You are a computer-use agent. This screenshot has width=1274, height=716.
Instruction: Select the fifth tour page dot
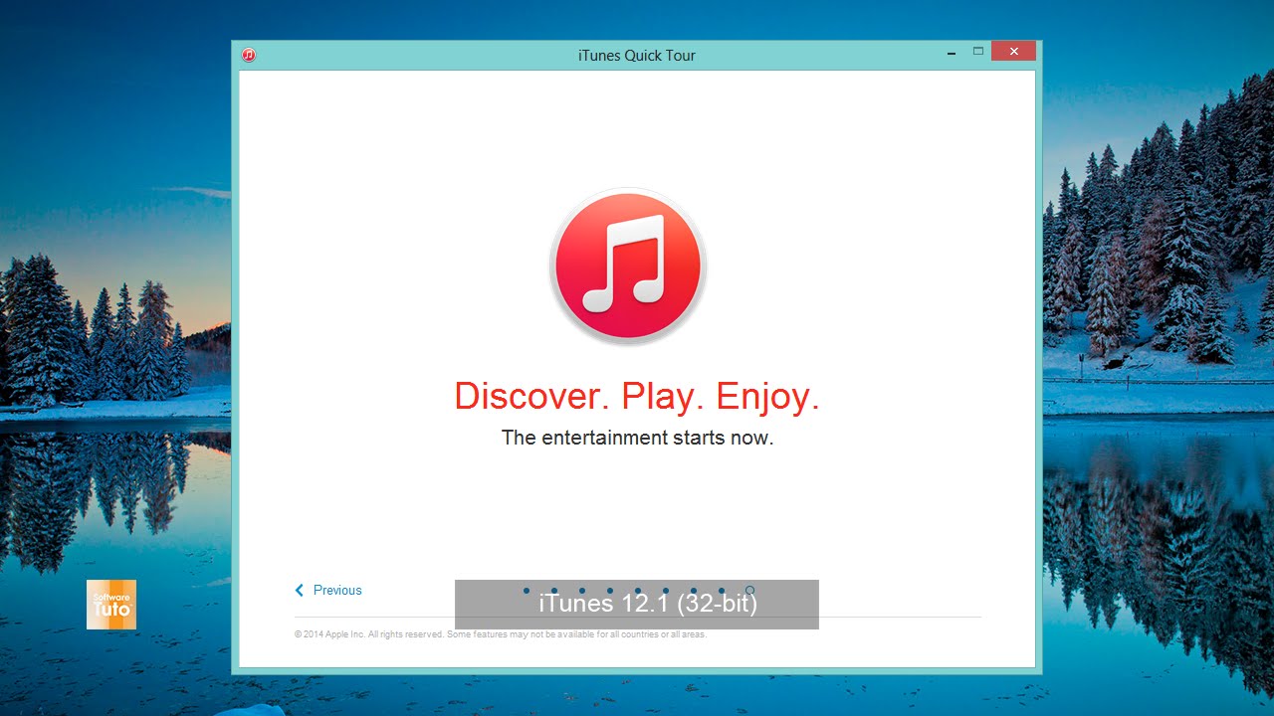coord(638,591)
